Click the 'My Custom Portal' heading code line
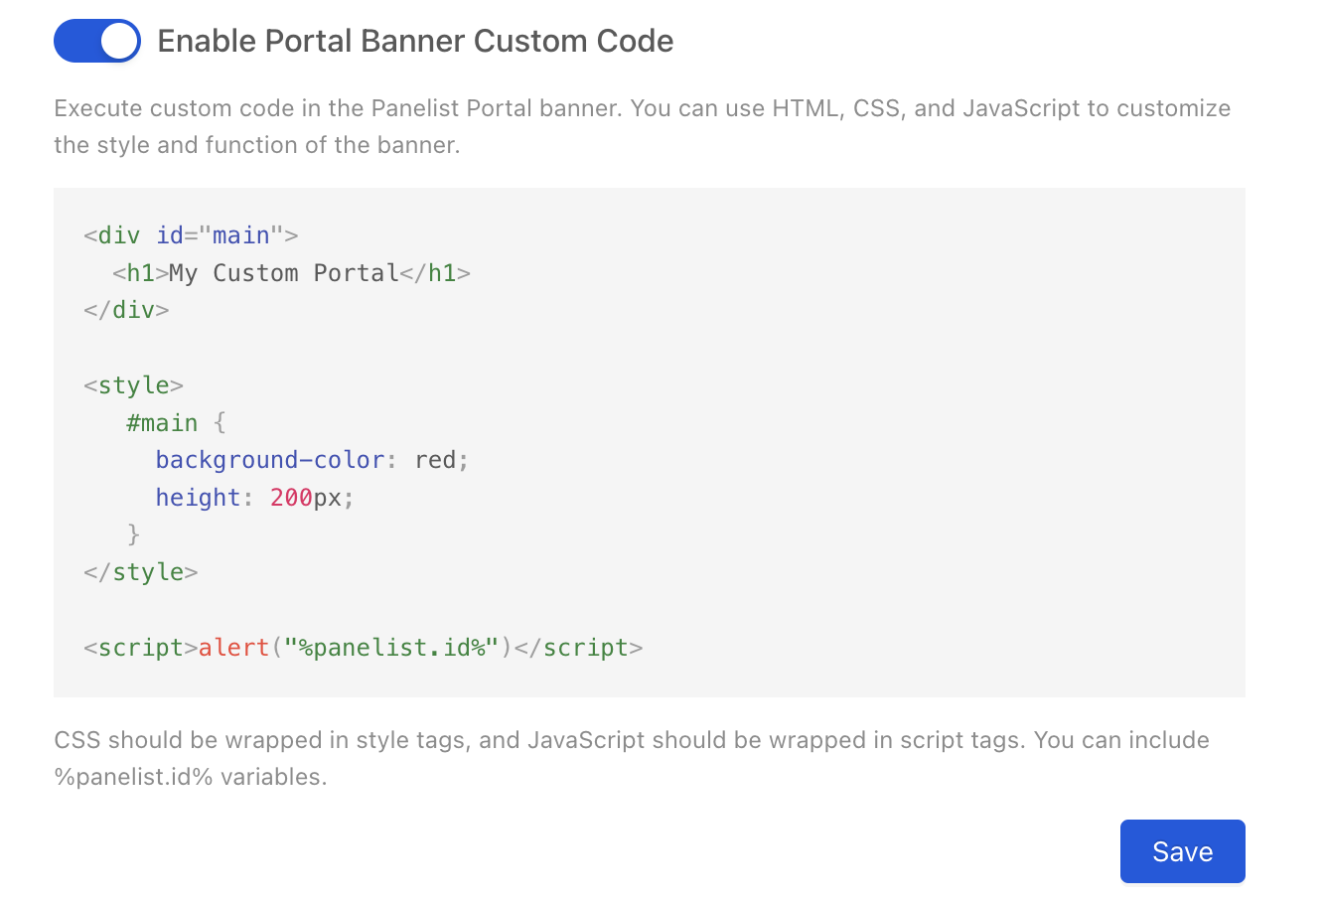Viewport: 1325px width, 906px height. point(291,273)
